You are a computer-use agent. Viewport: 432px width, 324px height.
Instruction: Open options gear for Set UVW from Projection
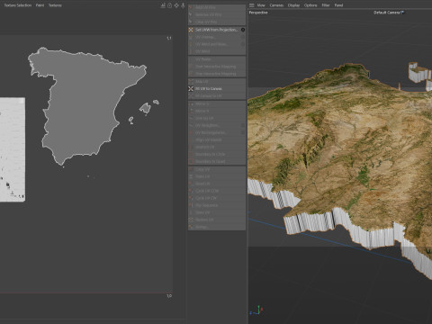243,30
